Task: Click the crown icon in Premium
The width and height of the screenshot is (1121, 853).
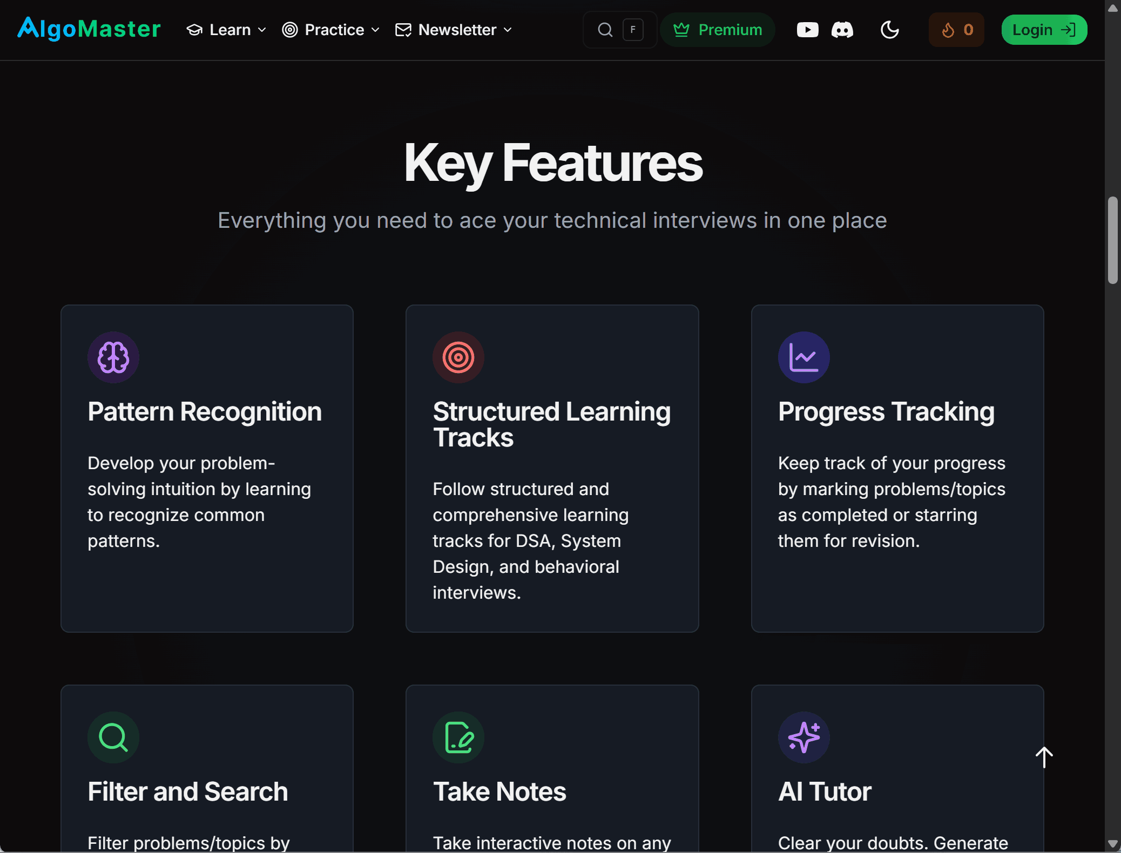Action: (x=681, y=30)
